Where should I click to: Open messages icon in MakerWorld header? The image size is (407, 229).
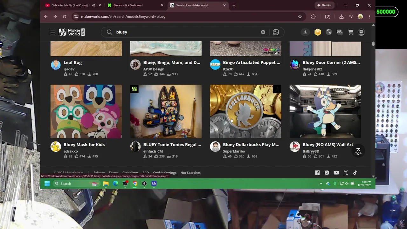340,32
